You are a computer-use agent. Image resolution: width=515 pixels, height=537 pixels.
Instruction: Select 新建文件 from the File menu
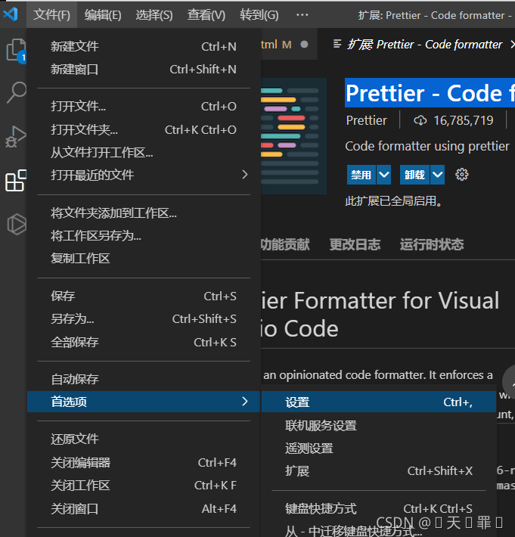[144, 46]
